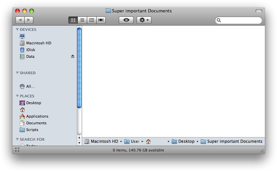
Task: Hide the toolbar with the pill button
Action: click(258, 11)
